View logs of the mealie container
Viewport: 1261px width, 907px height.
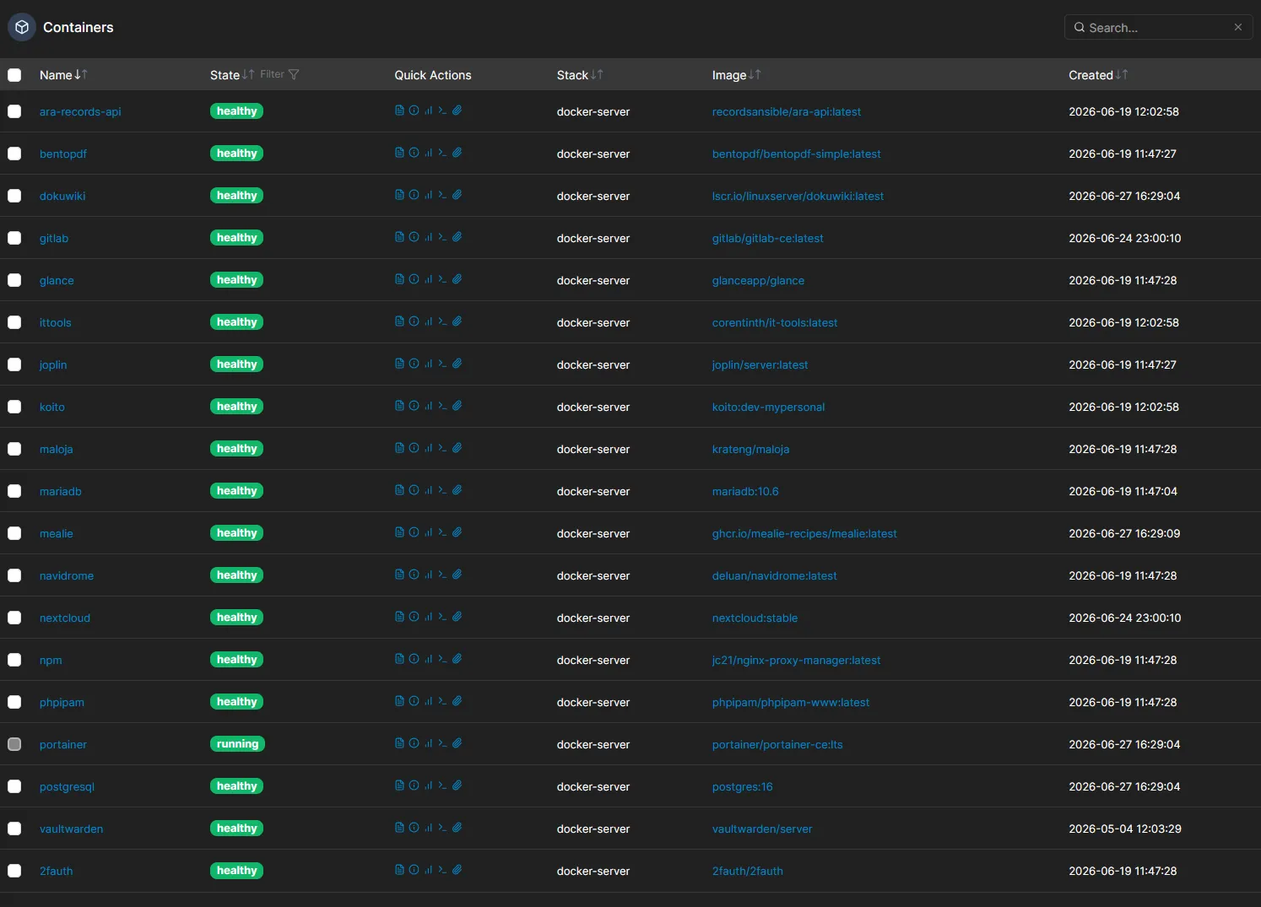399,532
